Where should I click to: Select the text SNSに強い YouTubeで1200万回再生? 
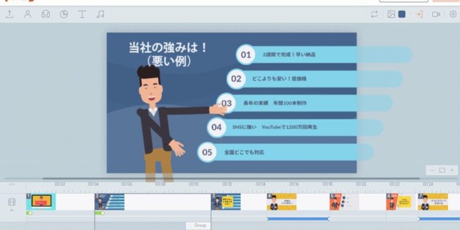pos(275,127)
